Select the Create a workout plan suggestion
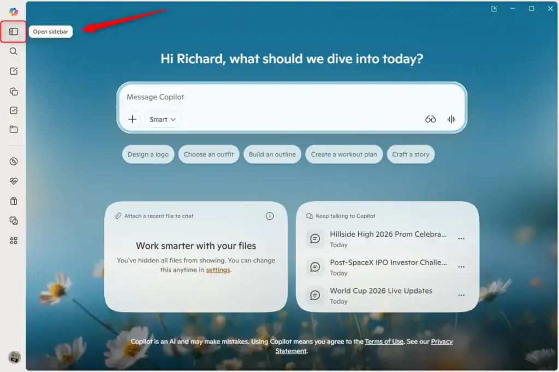559x372 pixels. pyautogui.click(x=344, y=154)
